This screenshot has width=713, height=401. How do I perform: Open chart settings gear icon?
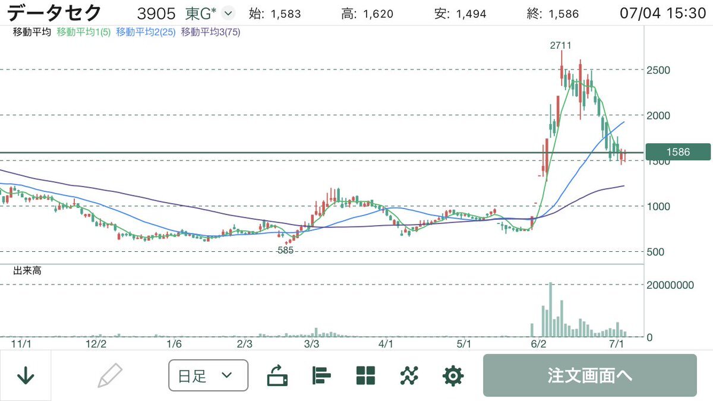pos(453,375)
